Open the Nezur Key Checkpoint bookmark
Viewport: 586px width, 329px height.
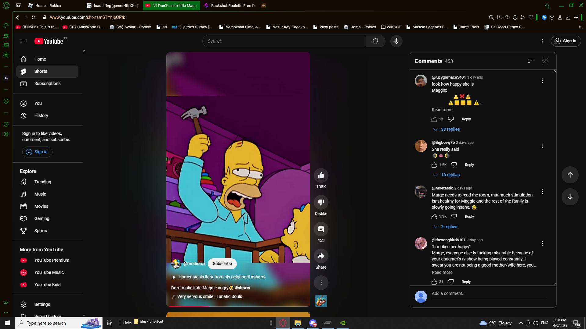pos(287,27)
